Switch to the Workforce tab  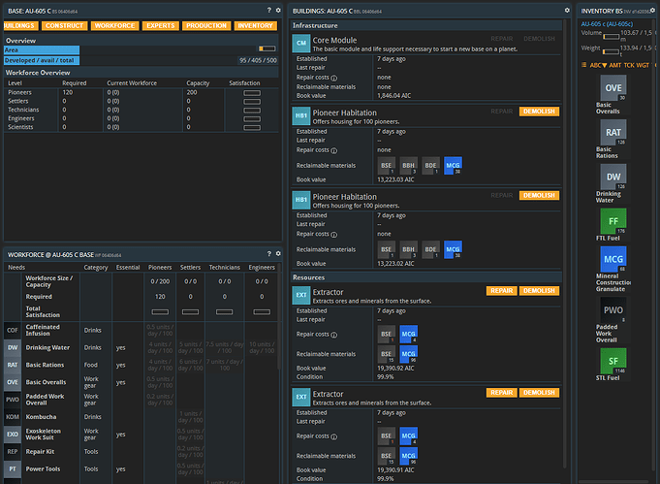[114, 25]
